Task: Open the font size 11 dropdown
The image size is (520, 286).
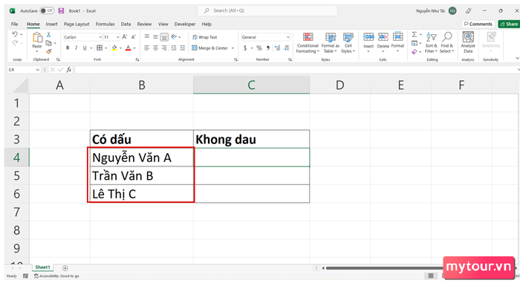Action: point(117,37)
